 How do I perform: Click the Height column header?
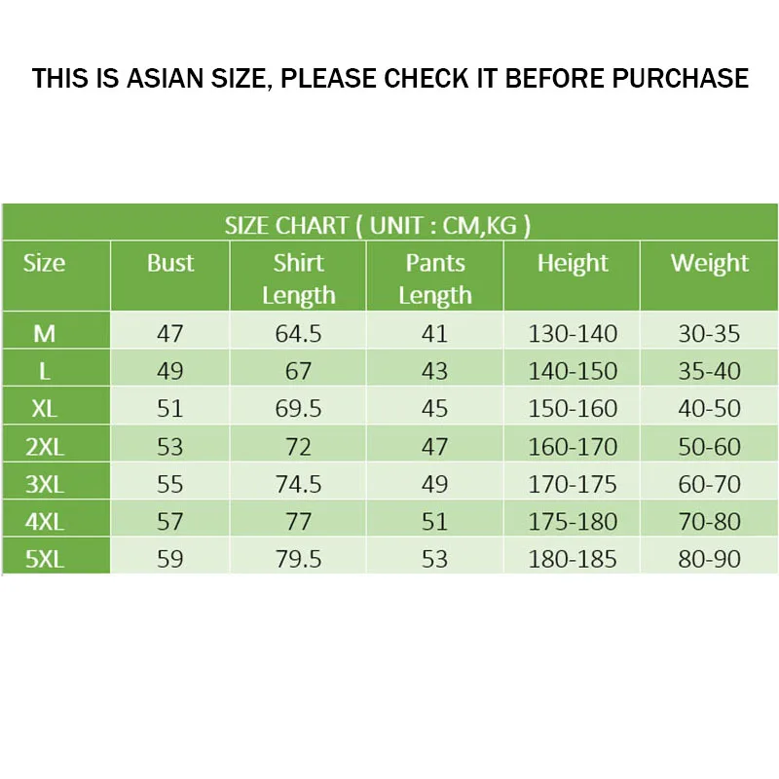573,264
